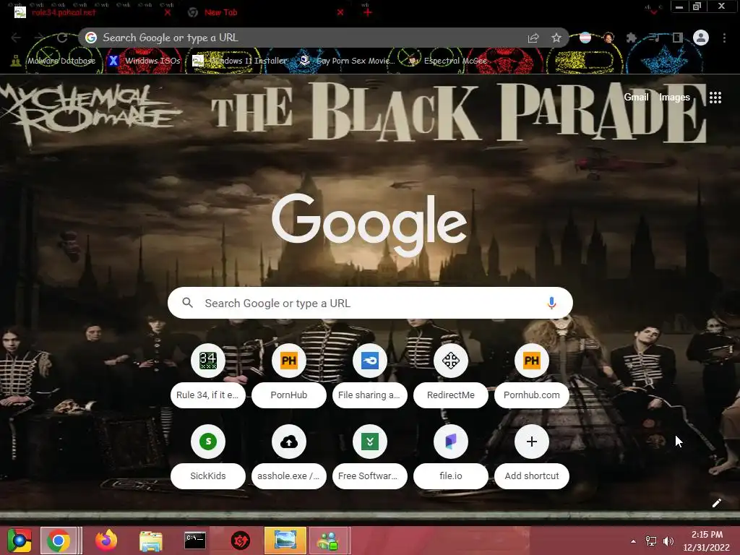This screenshot has width=740, height=555.
Task: Open the Command Prompt taskbar icon
Action: coord(195,541)
